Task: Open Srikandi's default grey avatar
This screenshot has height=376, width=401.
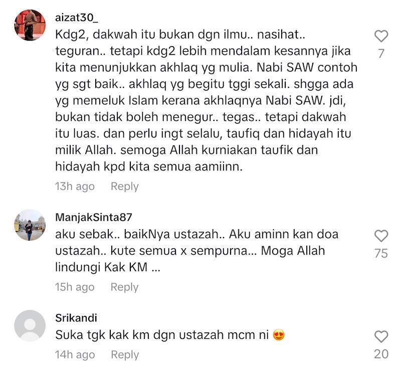Action: click(x=30, y=325)
